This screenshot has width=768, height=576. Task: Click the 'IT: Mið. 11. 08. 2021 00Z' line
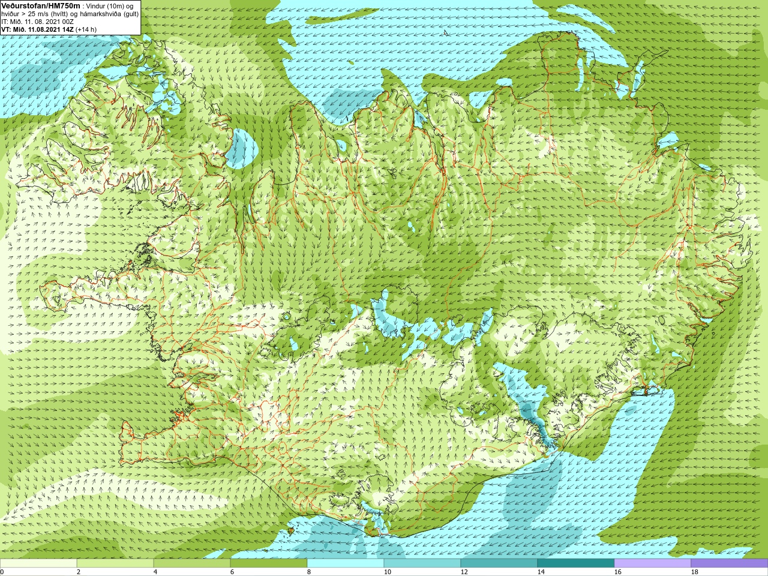pos(37,22)
